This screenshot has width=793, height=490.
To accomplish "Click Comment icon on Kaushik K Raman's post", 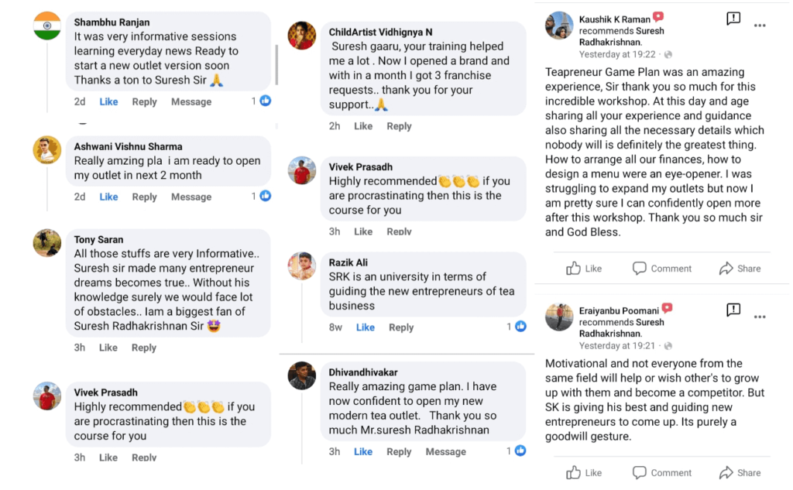I will pyautogui.click(x=640, y=269).
